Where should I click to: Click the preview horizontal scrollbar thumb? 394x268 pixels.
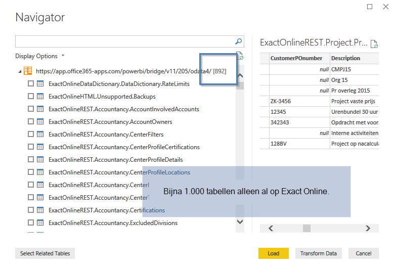click(307, 228)
